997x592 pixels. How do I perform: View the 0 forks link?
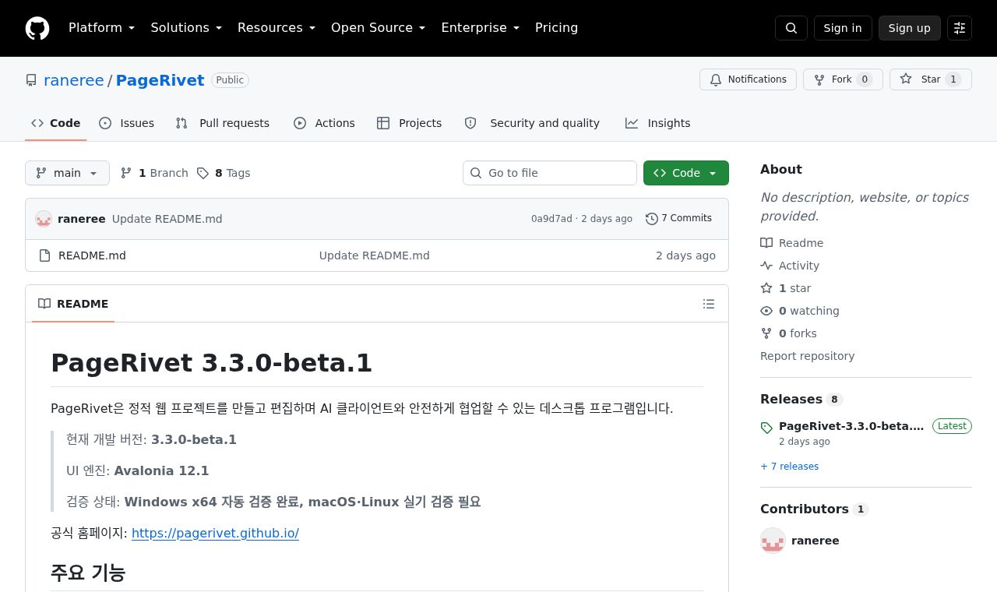789,333
